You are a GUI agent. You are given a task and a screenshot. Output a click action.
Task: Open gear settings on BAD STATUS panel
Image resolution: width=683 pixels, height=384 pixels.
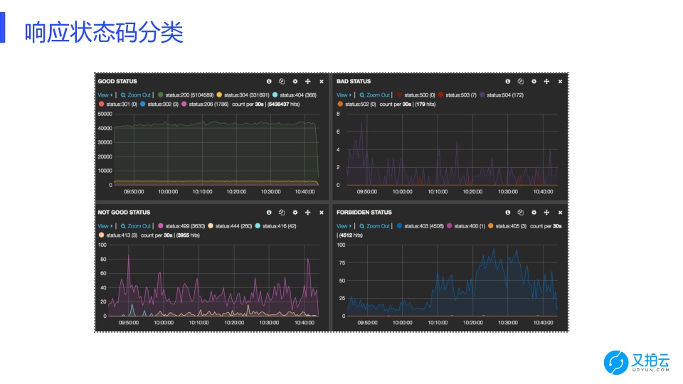[534, 81]
